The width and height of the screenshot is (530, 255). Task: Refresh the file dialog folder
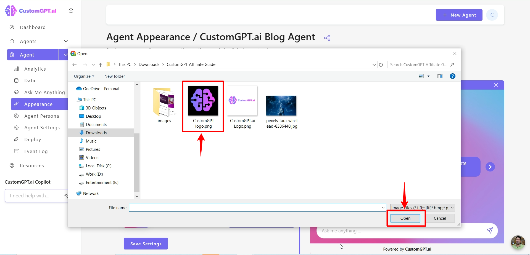coord(381,65)
